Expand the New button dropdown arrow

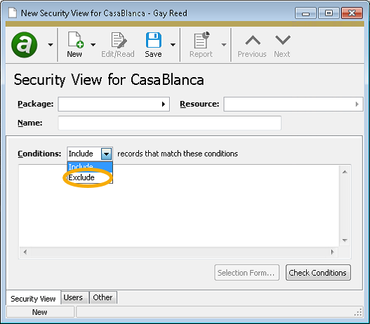click(93, 45)
